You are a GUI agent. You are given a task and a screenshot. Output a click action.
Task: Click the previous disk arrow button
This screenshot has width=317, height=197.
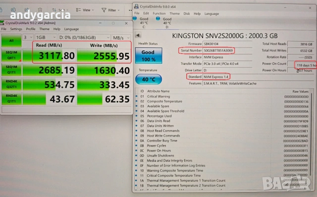click(138, 35)
